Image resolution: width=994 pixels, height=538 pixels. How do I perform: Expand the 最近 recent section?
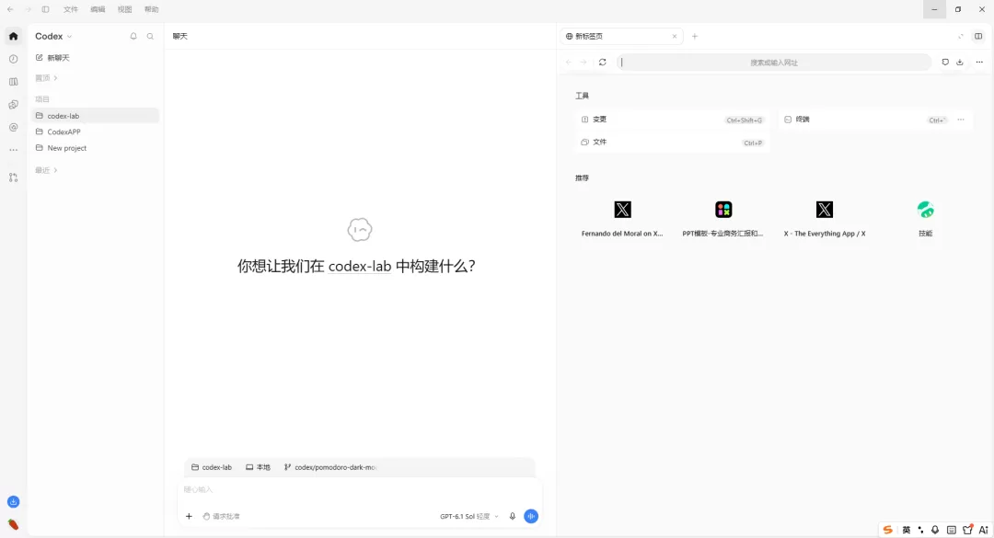[46, 170]
